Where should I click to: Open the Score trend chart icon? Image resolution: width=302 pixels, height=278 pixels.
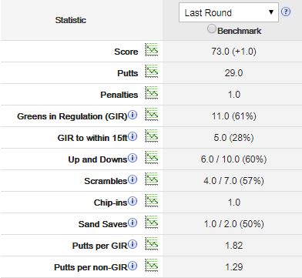tap(152, 50)
